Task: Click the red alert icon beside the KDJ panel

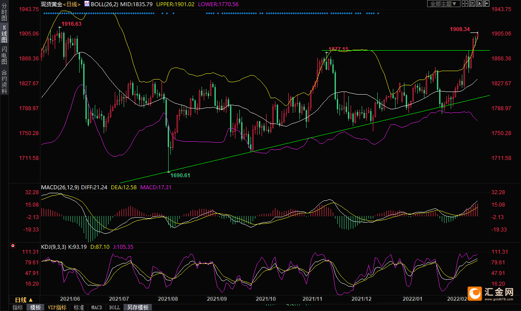Action: [12, 246]
